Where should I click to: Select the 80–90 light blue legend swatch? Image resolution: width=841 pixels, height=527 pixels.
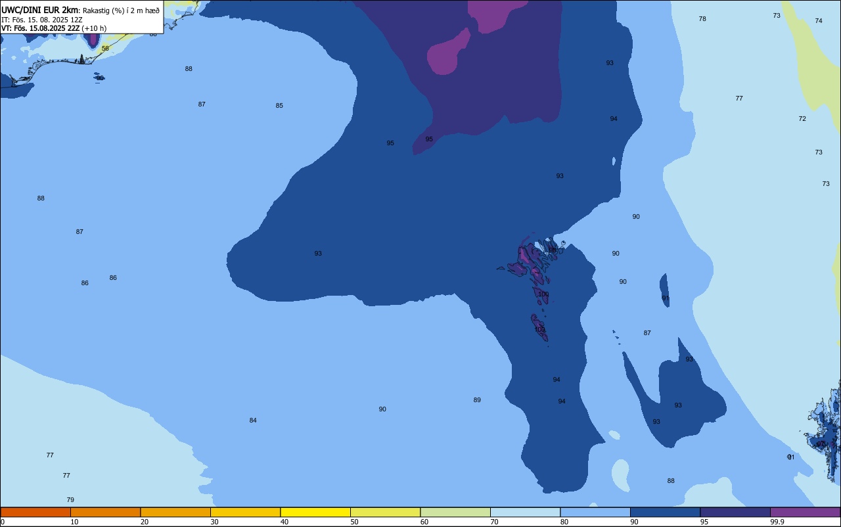pyautogui.click(x=595, y=512)
